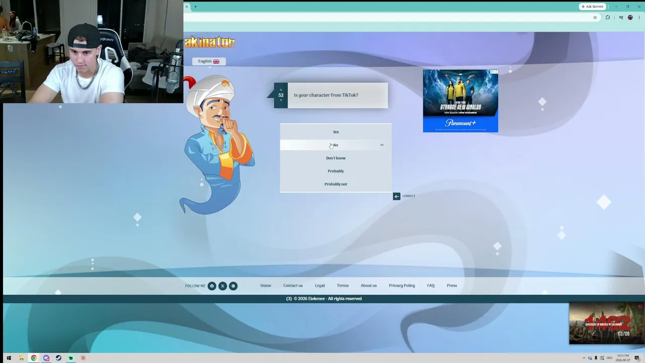Bookmark this page with the star icon
645x363 pixels.
pyautogui.click(x=595, y=17)
